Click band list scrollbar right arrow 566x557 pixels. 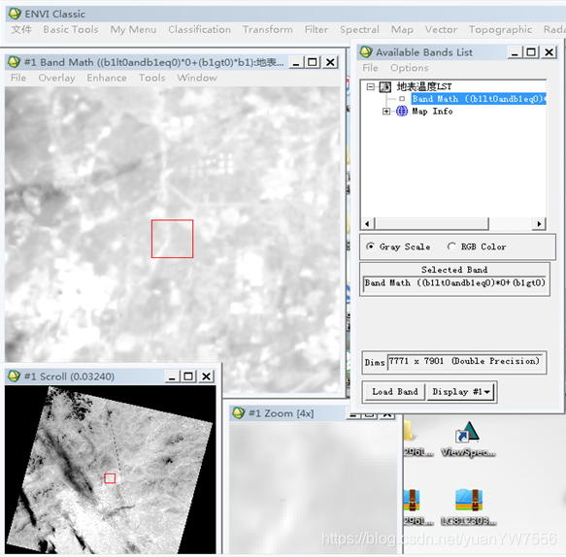tap(539, 224)
